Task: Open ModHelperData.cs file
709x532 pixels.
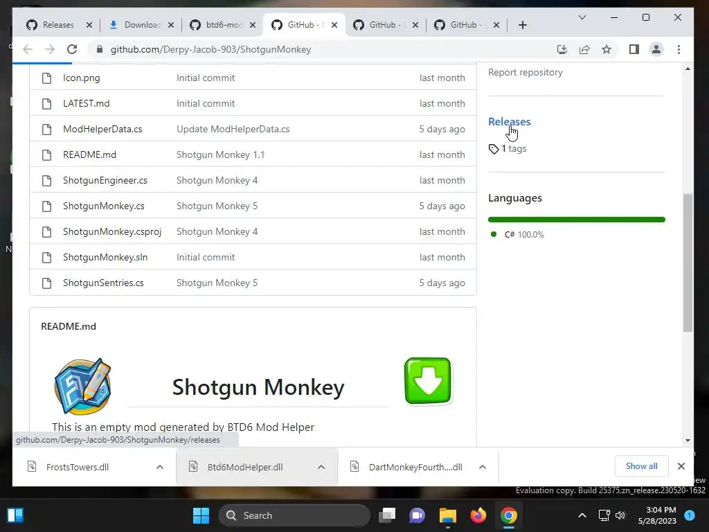Action: click(x=102, y=129)
